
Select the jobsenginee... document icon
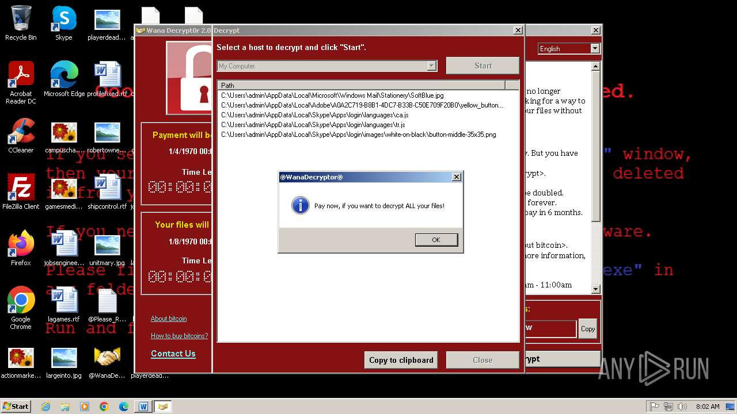coord(64,248)
